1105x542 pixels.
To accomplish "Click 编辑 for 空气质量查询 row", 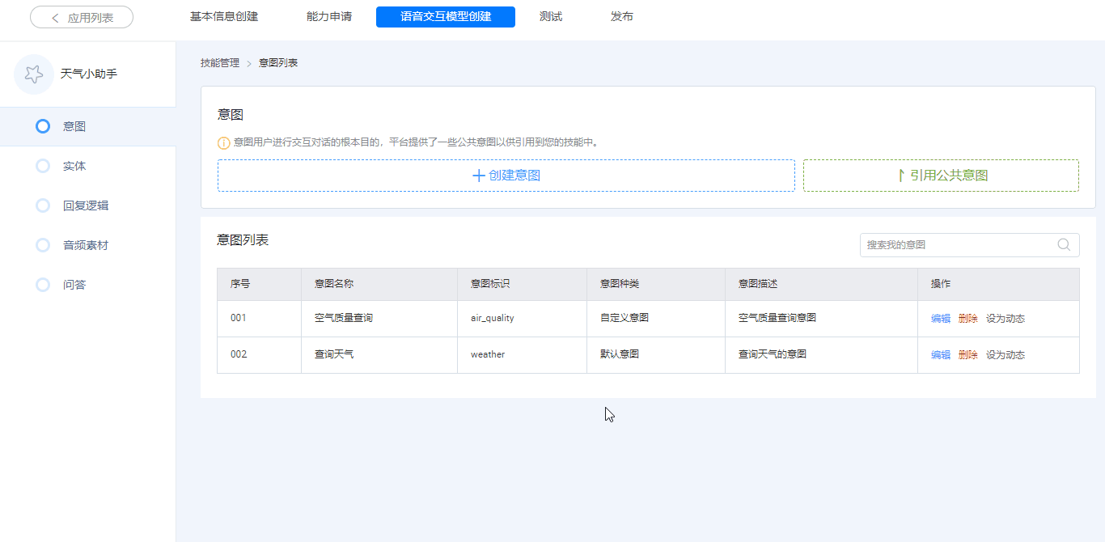I will pos(941,319).
